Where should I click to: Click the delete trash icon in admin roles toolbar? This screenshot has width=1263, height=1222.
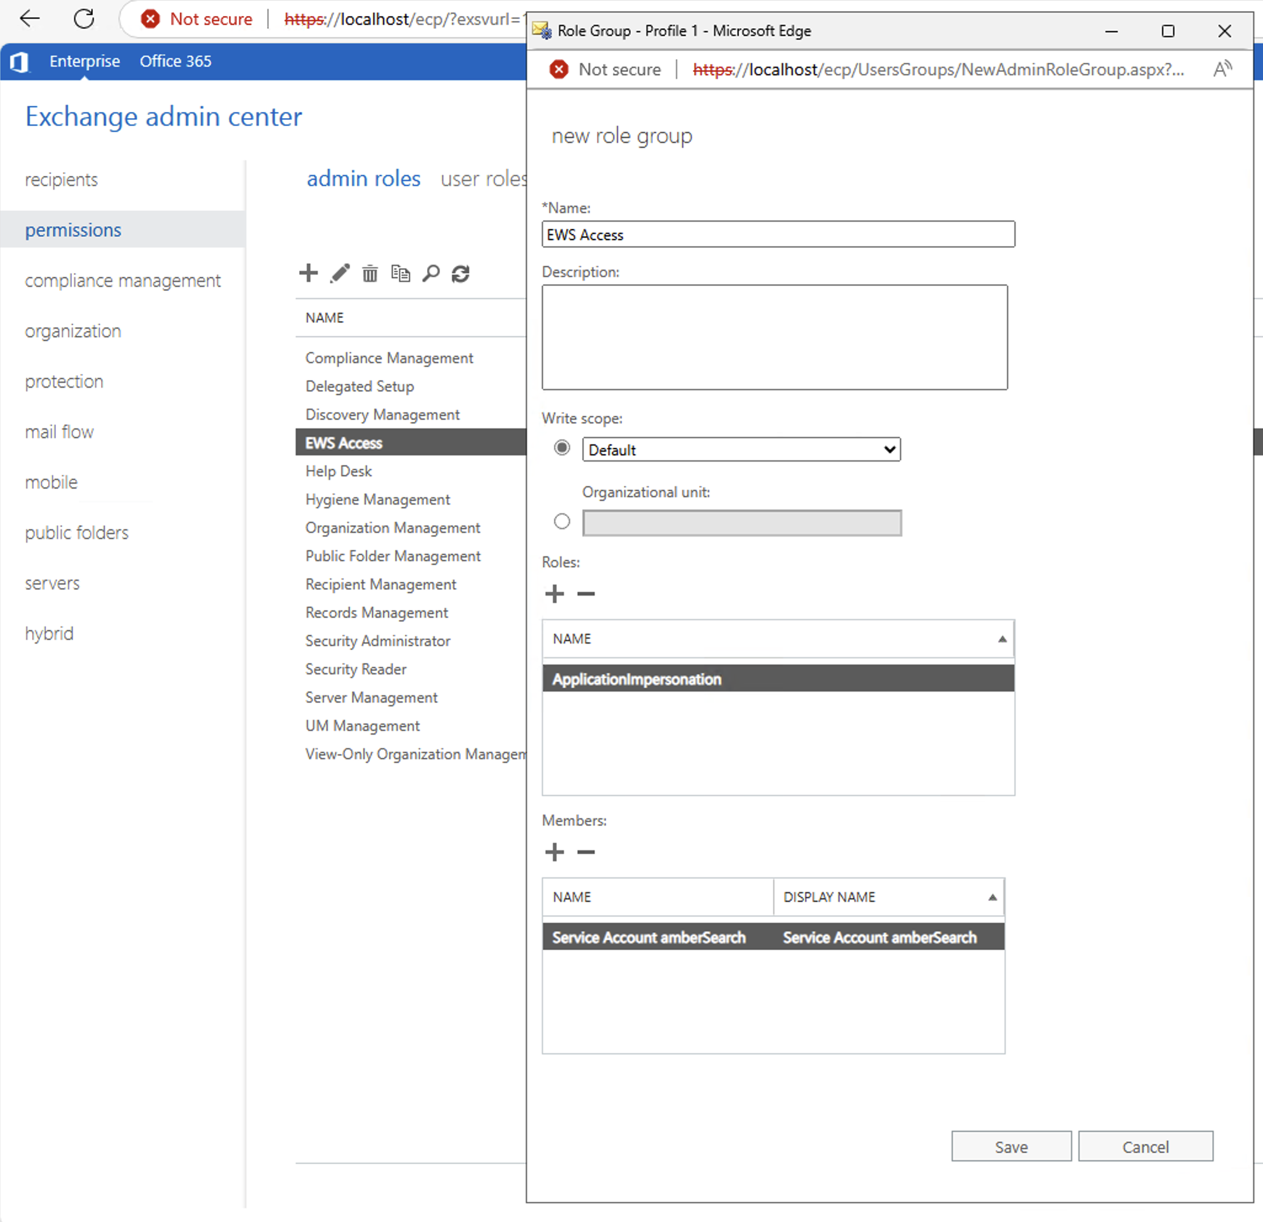pos(370,274)
